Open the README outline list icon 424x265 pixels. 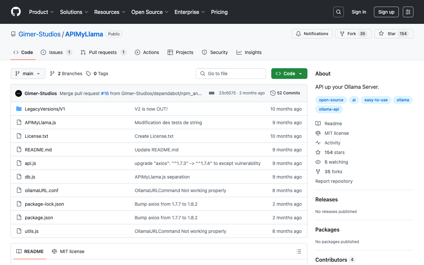point(299,251)
